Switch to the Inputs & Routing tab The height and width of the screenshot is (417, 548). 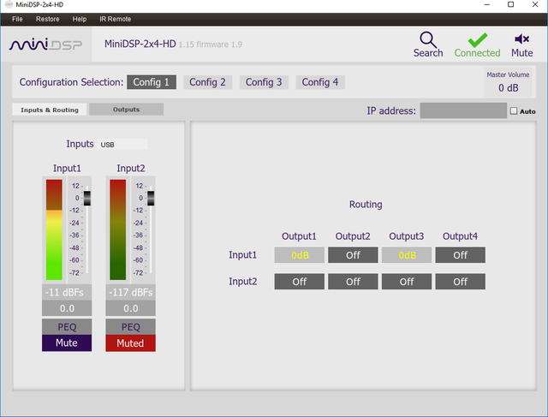click(50, 110)
